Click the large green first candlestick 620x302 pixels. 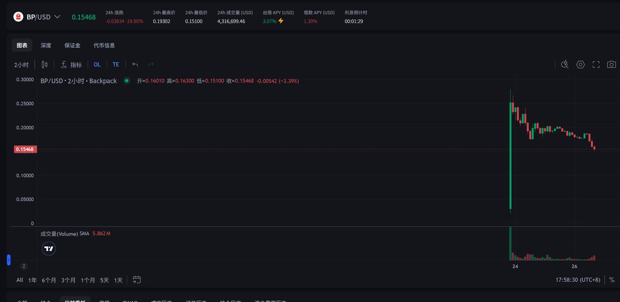click(510, 156)
